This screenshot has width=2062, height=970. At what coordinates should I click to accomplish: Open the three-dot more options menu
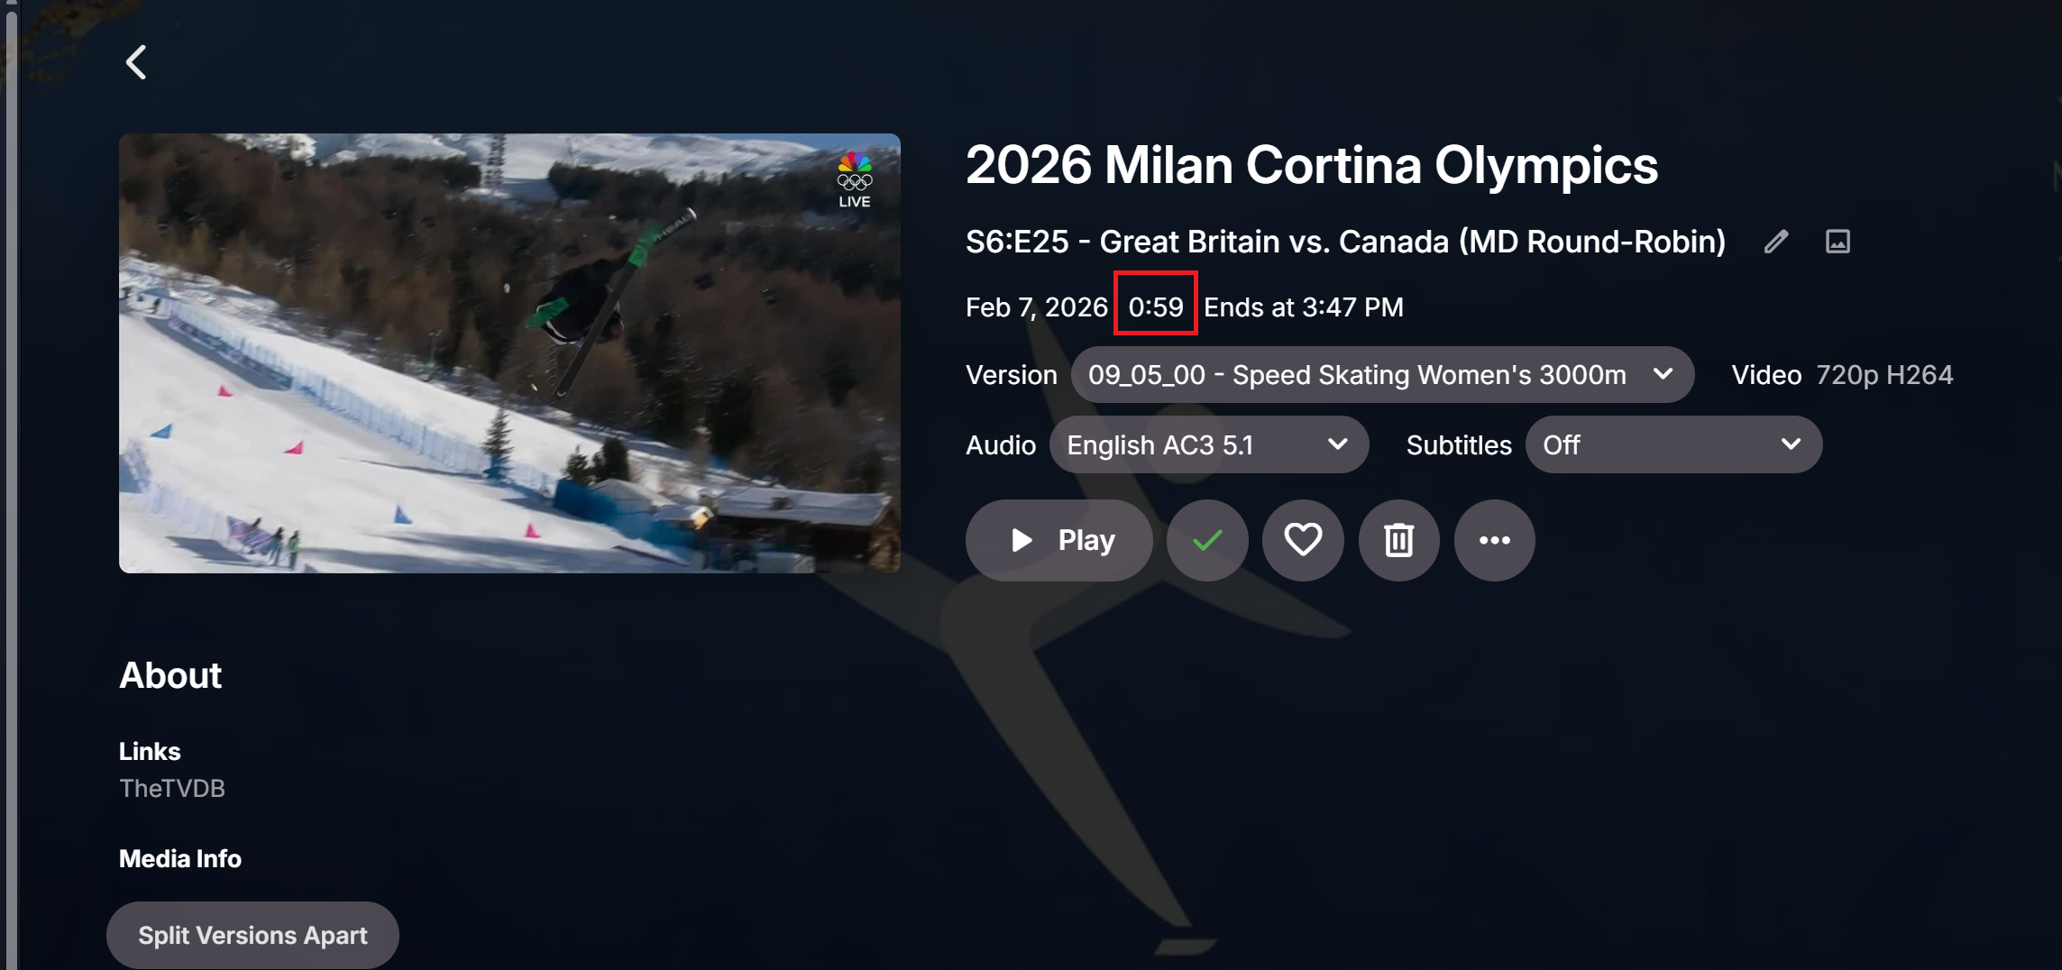point(1494,540)
